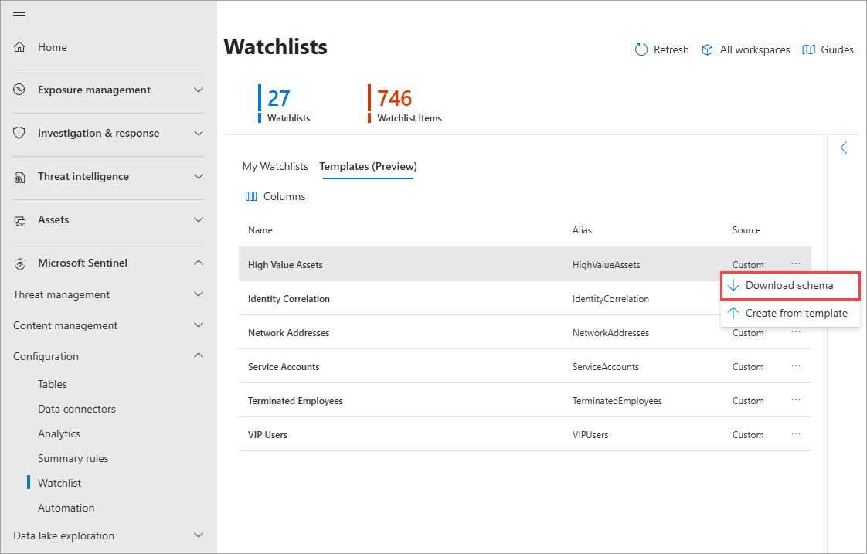
Task: Open the ellipsis menu for VIP Users
Action: coord(796,434)
